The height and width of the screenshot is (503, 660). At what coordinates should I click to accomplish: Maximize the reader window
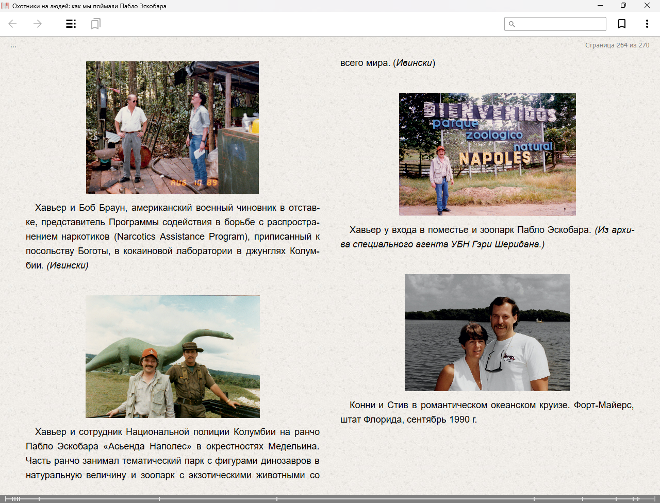point(623,6)
